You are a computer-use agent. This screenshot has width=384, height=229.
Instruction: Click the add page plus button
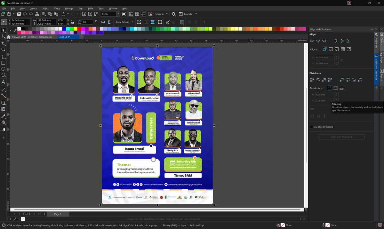pyautogui.click(x=44, y=214)
